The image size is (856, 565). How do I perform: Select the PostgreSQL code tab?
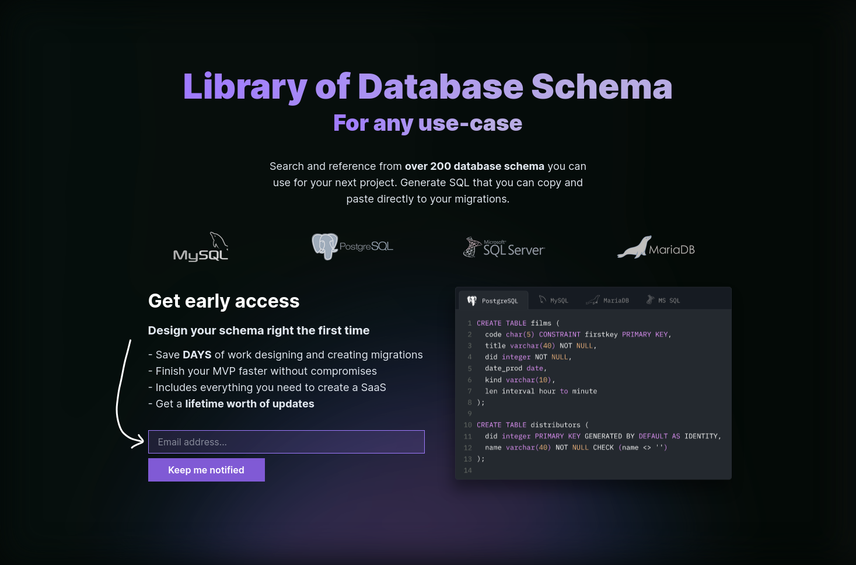pos(493,301)
